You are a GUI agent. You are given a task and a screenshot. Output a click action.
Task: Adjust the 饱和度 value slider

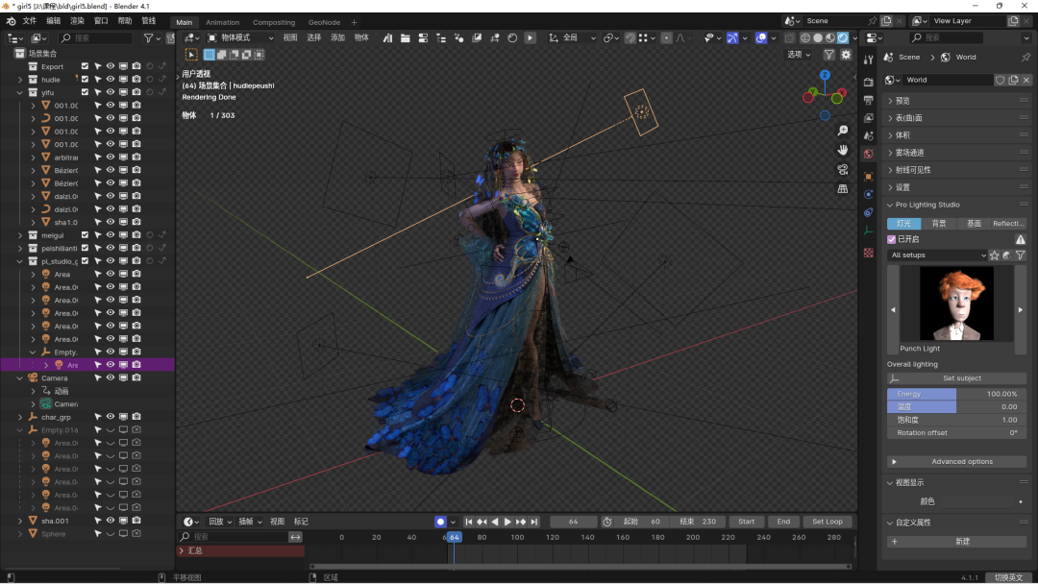click(956, 420)
